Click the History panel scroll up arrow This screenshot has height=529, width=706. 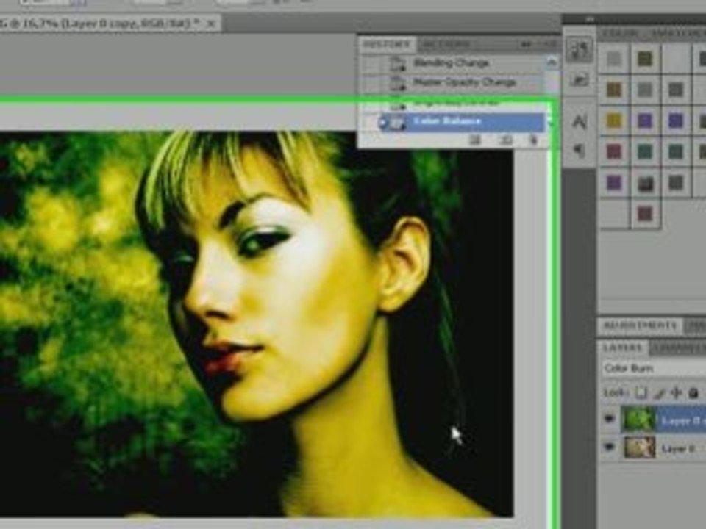click(x=551, y=62)
